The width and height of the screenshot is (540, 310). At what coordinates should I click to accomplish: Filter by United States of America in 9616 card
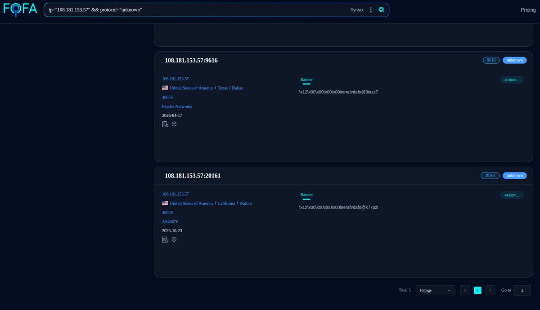(x=192, y=88)
